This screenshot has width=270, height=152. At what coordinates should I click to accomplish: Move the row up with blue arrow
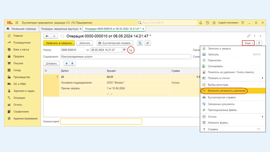67,64
